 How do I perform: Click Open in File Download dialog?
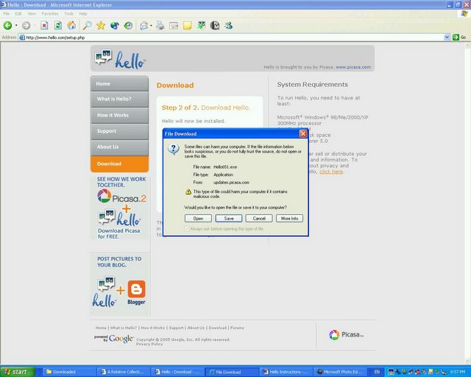click(x=198, y=219)
